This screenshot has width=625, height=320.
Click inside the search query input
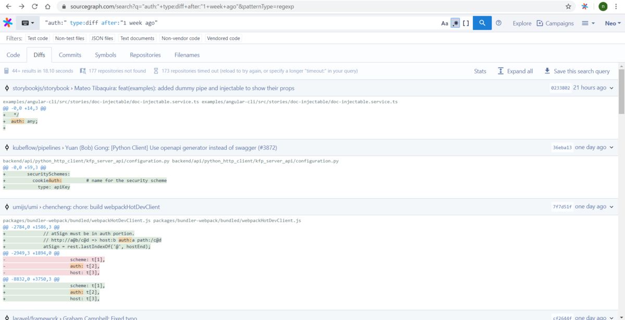point(240,23)
